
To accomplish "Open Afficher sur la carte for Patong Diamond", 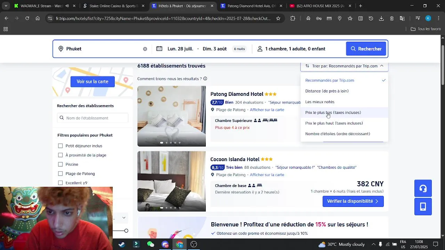I will click(x=267, y=110).
